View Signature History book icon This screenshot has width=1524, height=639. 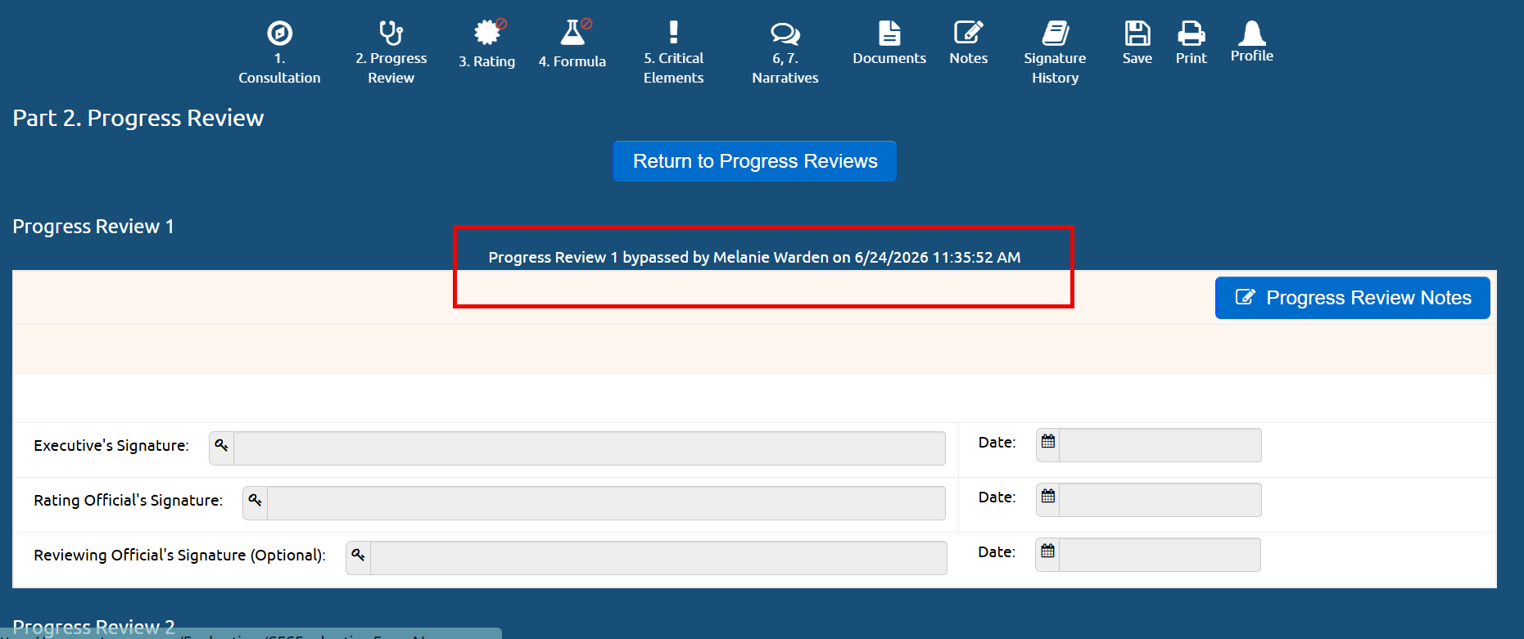[1055, 33]
